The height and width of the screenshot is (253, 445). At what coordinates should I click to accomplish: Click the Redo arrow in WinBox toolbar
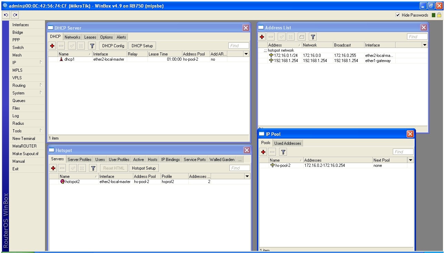pos(15,15)
